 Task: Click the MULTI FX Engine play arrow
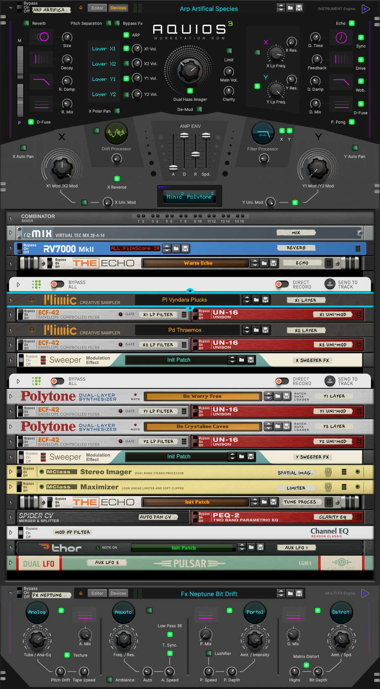365,593
